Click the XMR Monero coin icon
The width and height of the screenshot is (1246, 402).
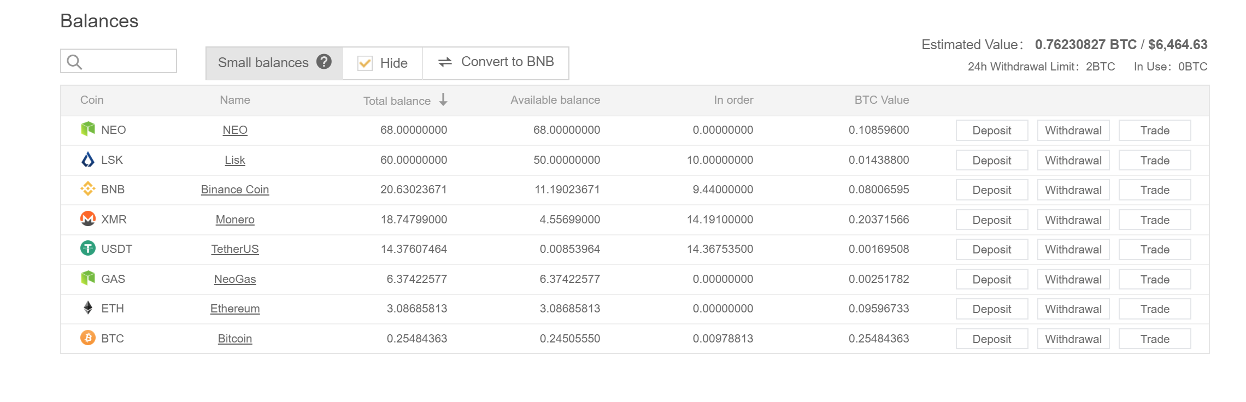(x=88, y=219)
